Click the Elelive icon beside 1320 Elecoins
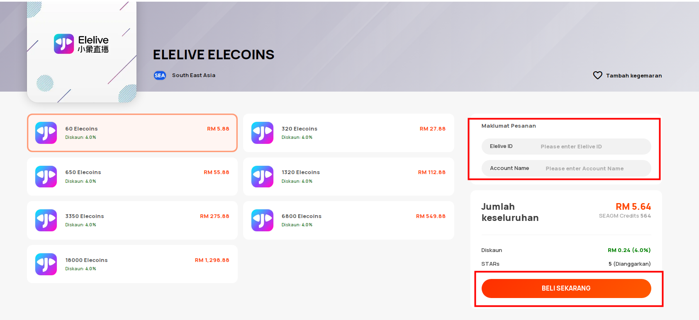 [x=262, y=177]
